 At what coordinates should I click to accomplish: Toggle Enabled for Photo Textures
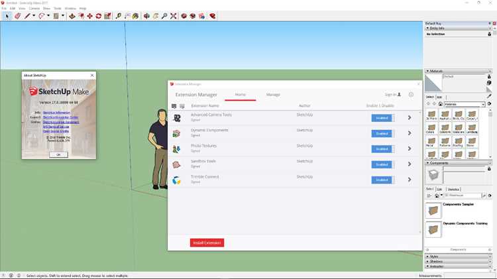(382, 149)
